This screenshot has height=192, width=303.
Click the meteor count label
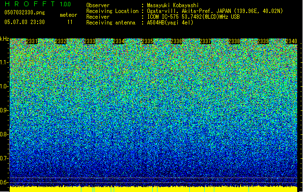click(68, 15)
